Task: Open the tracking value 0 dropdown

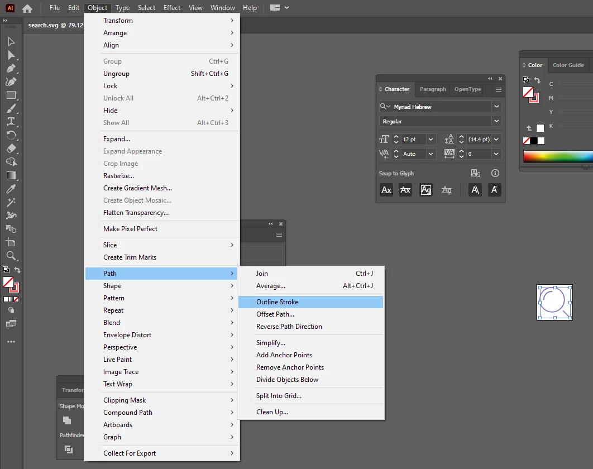Action: (x=496, y=154)
